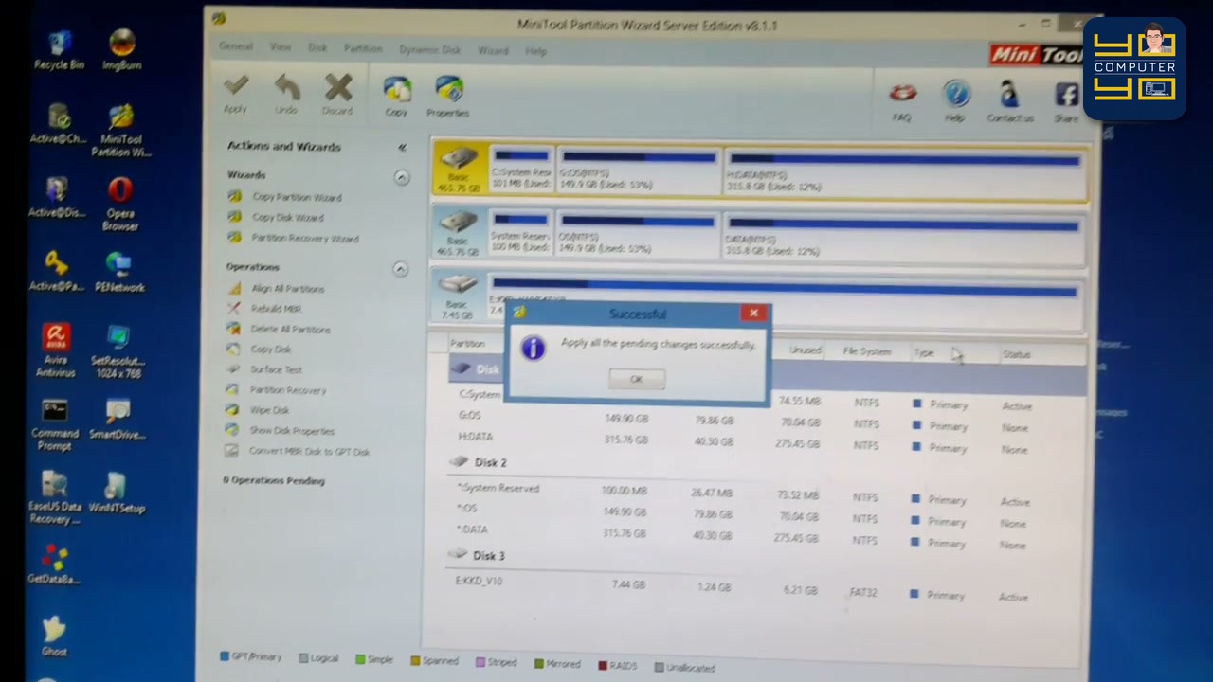Click the Discard X toolbar icon

(x=337, y=95)
